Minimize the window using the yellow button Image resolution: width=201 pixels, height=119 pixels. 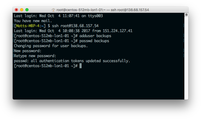[22, 10]
